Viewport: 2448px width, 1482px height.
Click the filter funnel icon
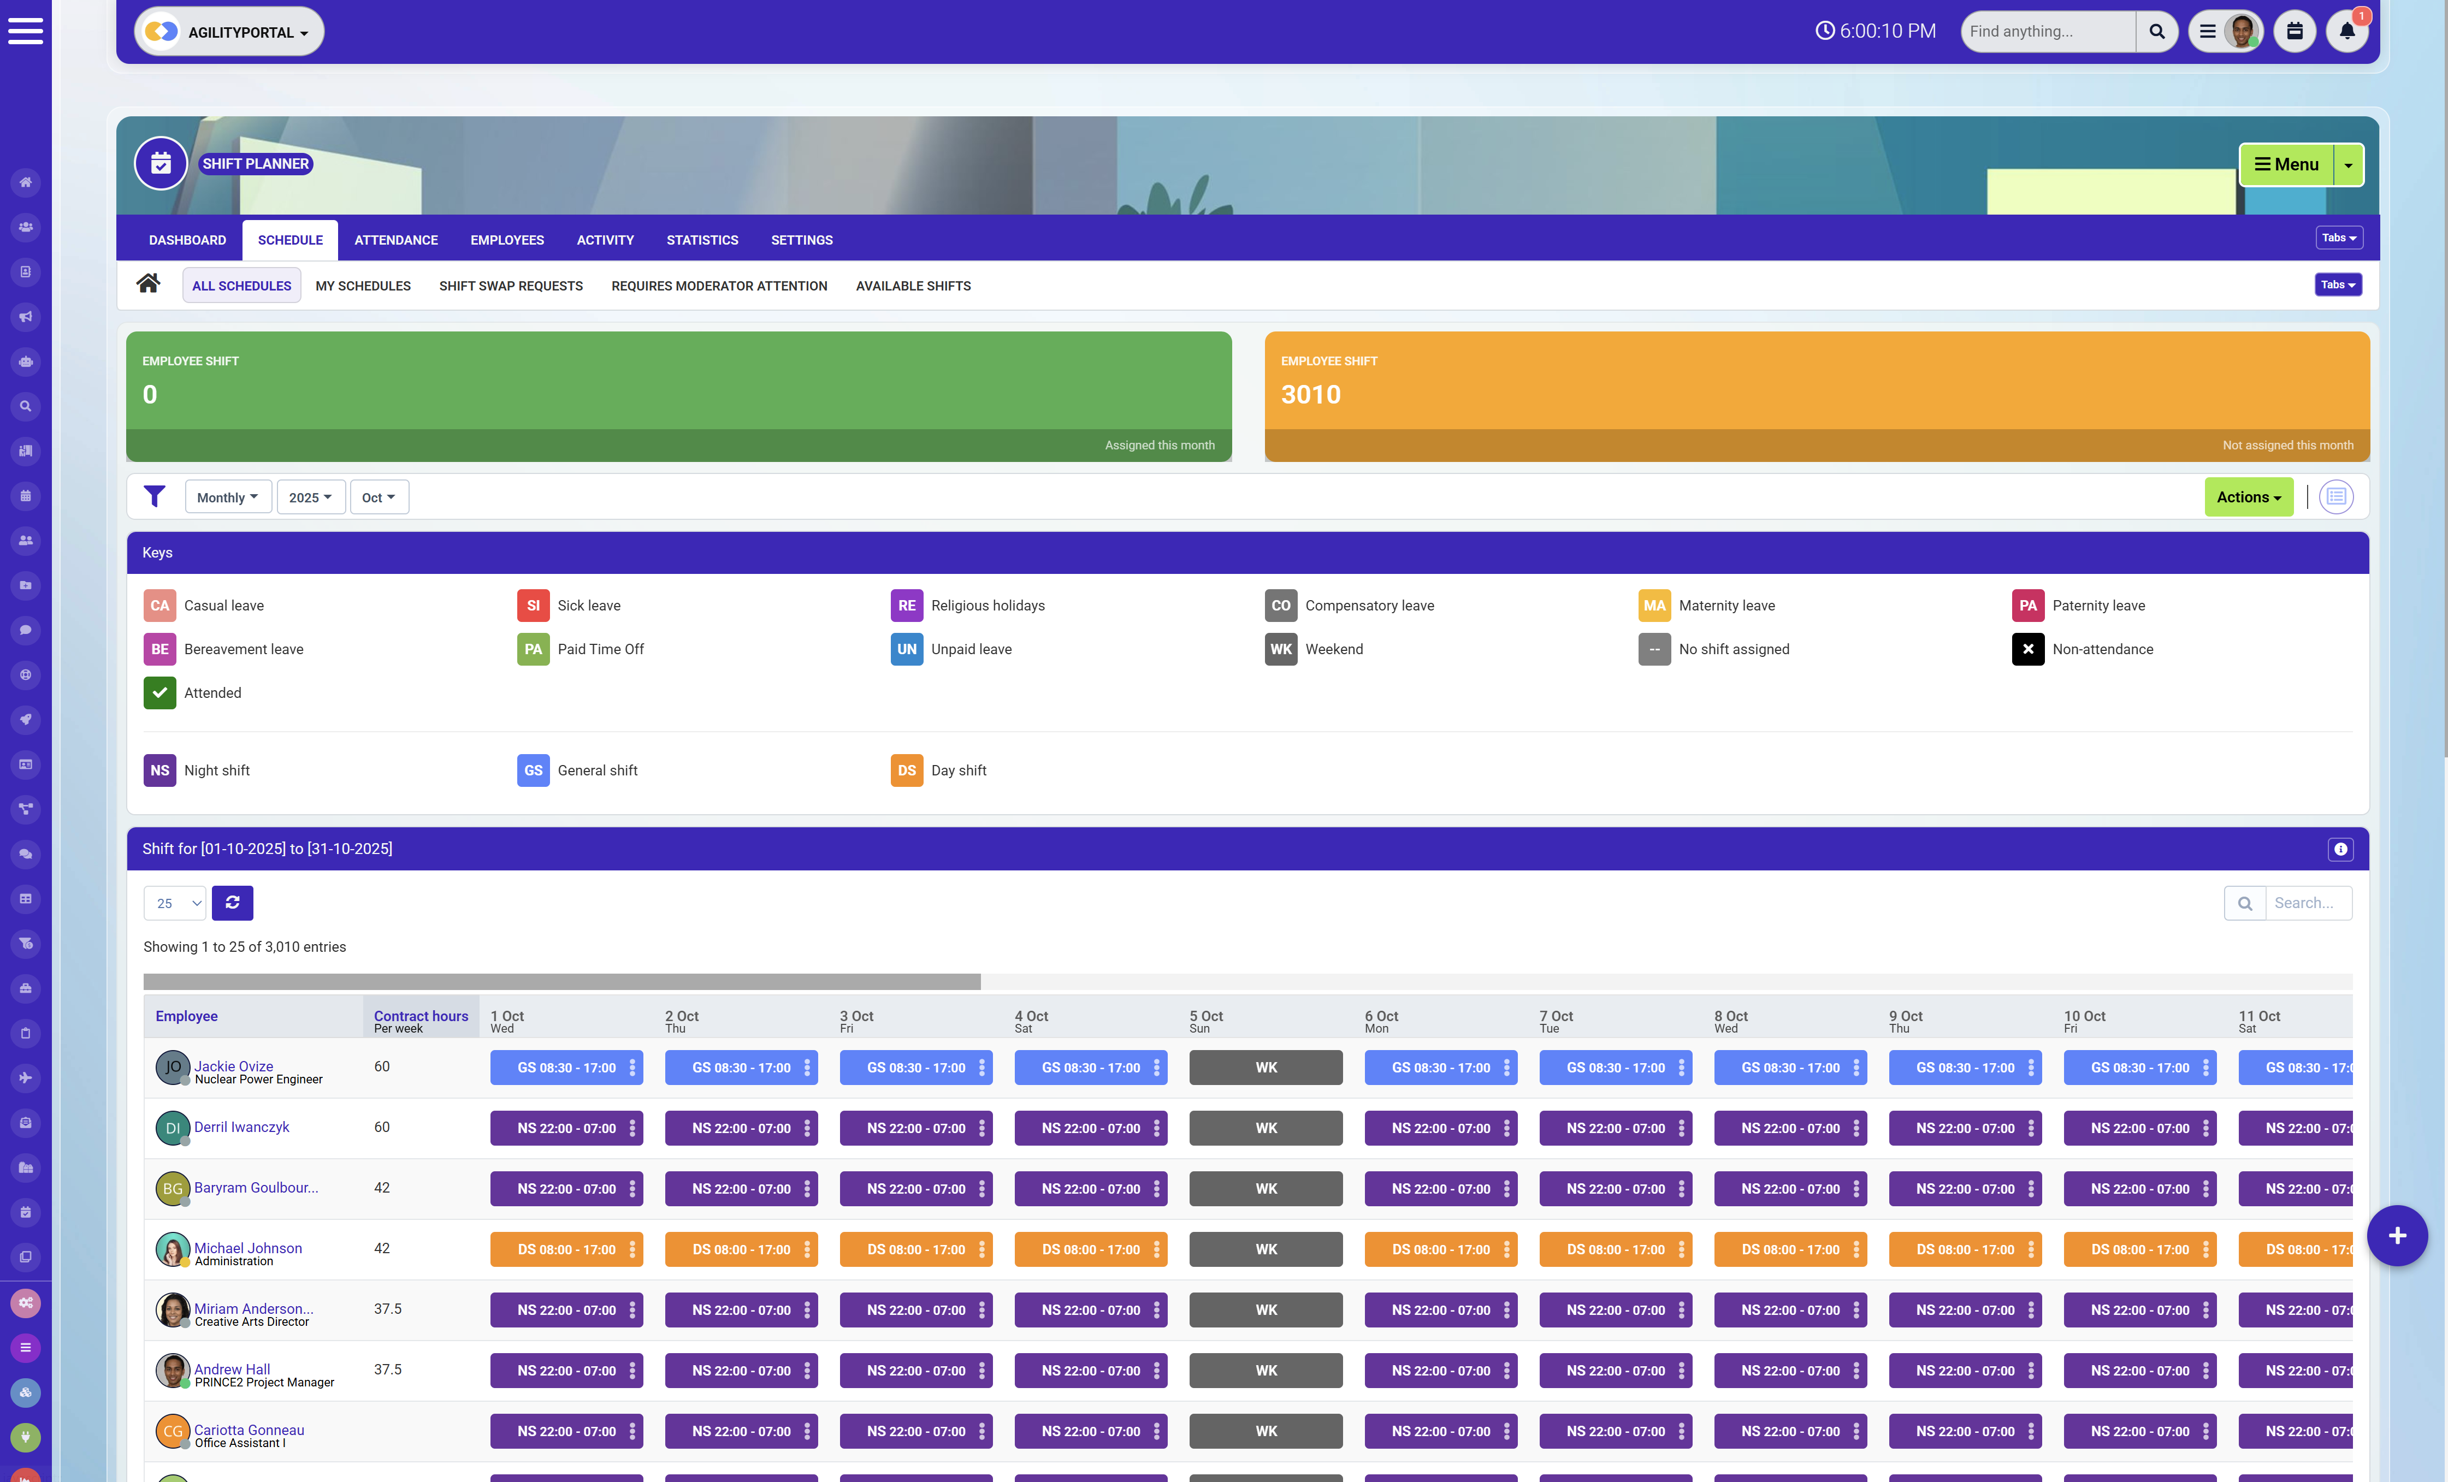154,497
